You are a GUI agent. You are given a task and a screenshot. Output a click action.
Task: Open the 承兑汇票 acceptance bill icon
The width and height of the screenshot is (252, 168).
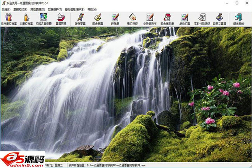(185, 19)
